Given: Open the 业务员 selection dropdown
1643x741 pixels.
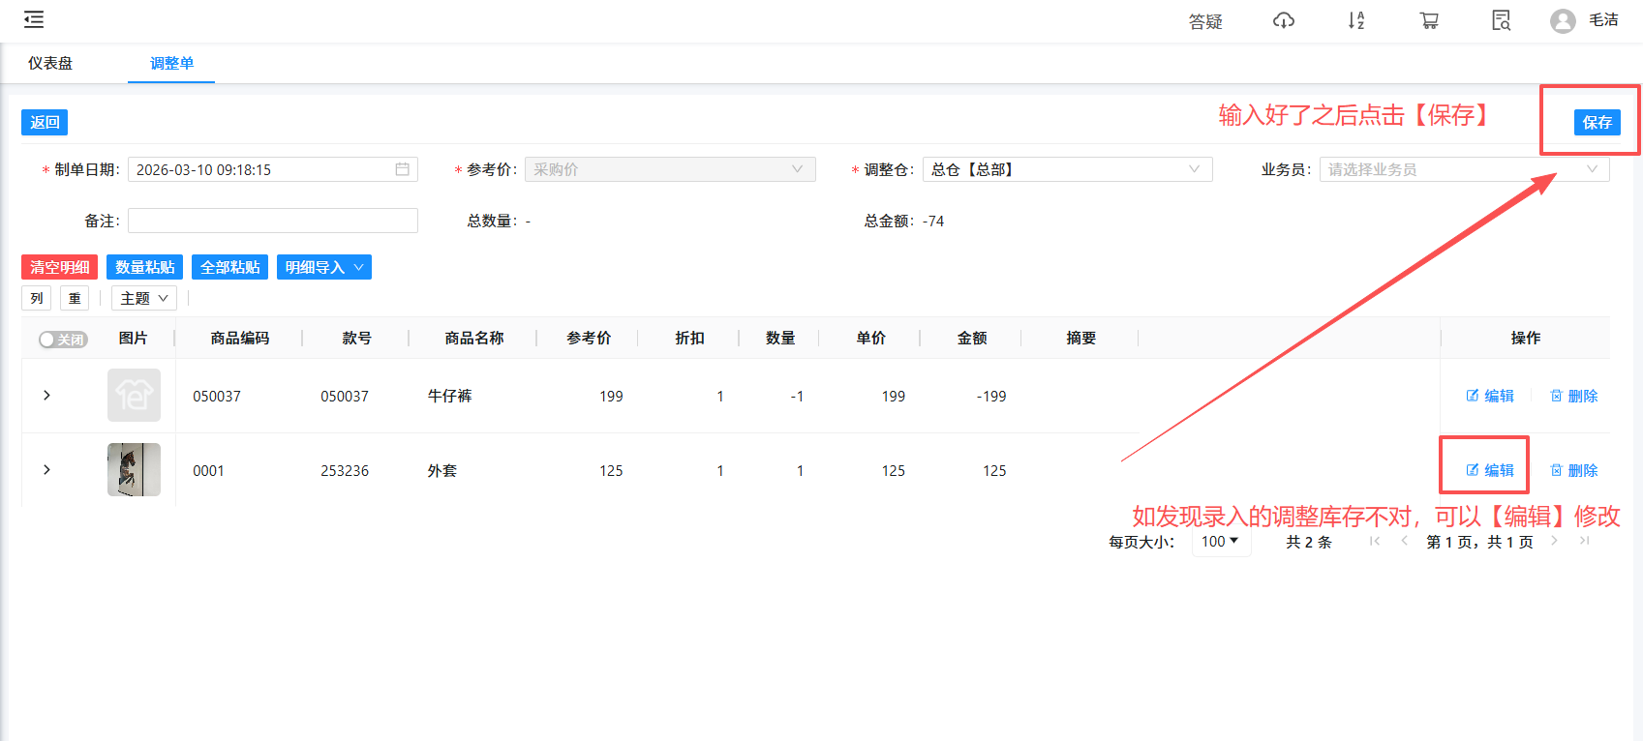Looking at the screenshot, I should [x=1463, y=169].
